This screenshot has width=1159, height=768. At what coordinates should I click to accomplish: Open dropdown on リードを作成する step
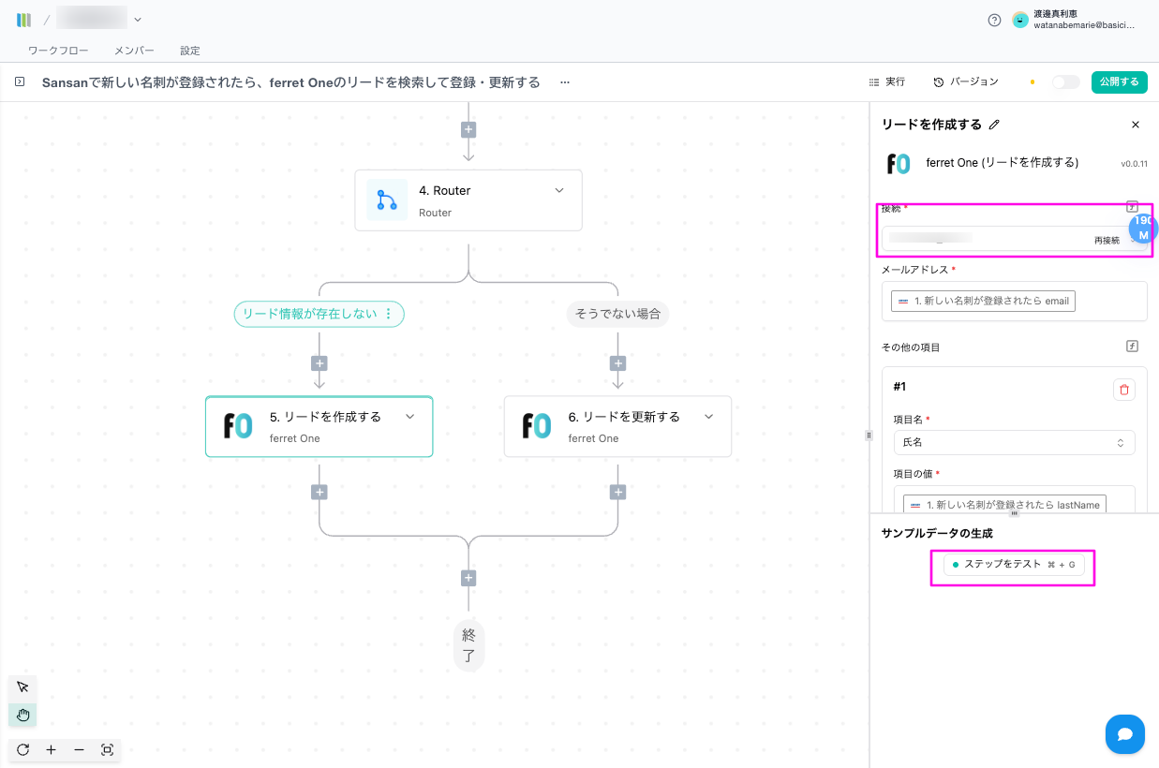[409, 417]
